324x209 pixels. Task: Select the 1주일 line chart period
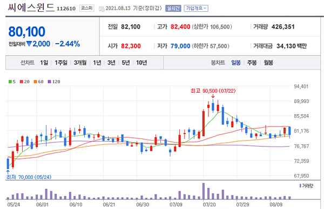[61, 62]
